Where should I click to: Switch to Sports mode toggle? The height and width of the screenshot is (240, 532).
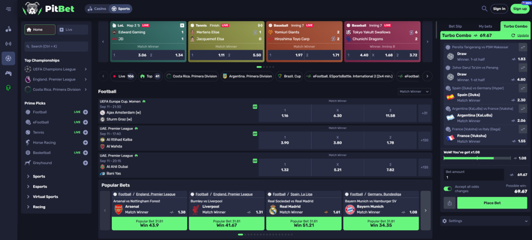click(121, 9)
